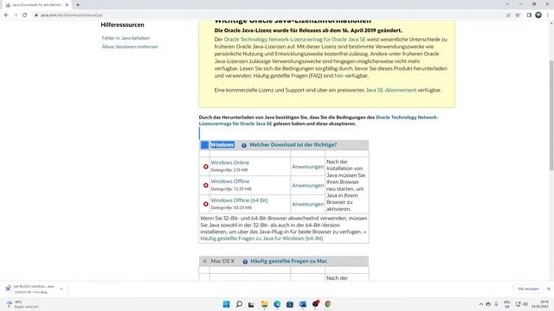Open Anweisungen for Windows Offline 32-bit
The width and height of the screenshot is (554, 311).
tap(308, 185)
